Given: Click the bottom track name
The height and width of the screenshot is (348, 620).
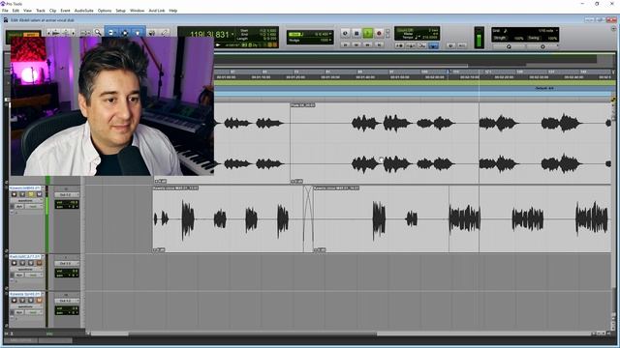Looking at the screenshot, I should (25, 294).
